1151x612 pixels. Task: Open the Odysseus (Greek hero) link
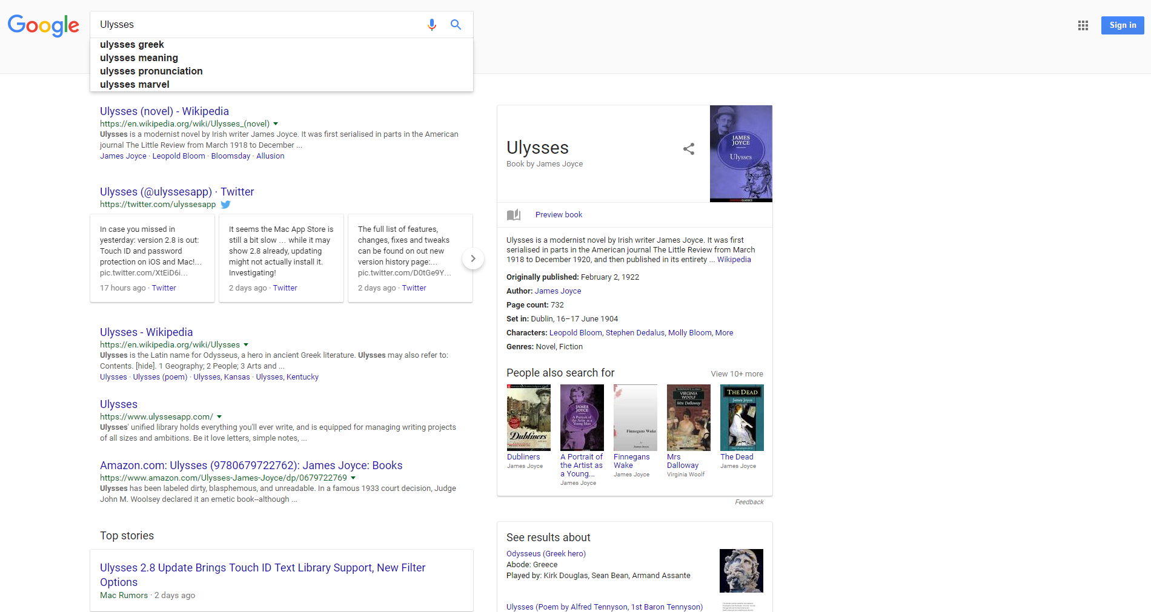(x=546, y=554)
